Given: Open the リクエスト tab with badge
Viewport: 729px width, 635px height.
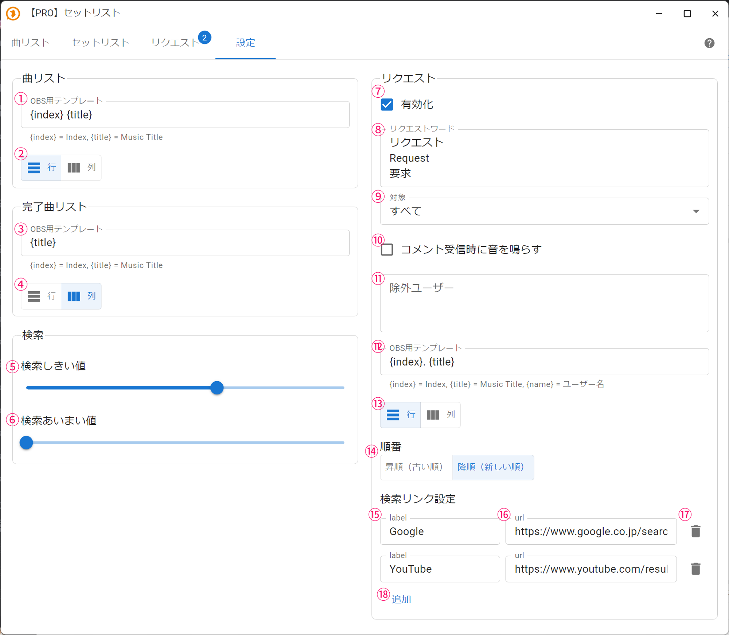Looking at the screenshot, I should tap(176, 43).
